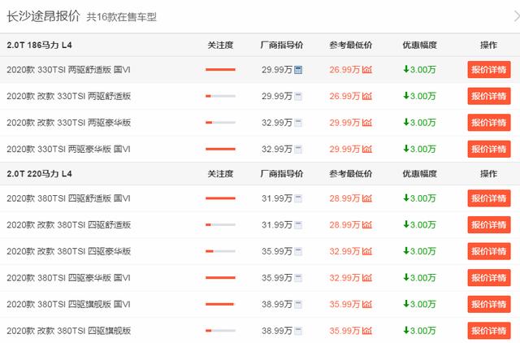520x343 pixels.
Task: Open calculator icon for 改款 380TSI 四驱舒适版
Action: point(298,225)
